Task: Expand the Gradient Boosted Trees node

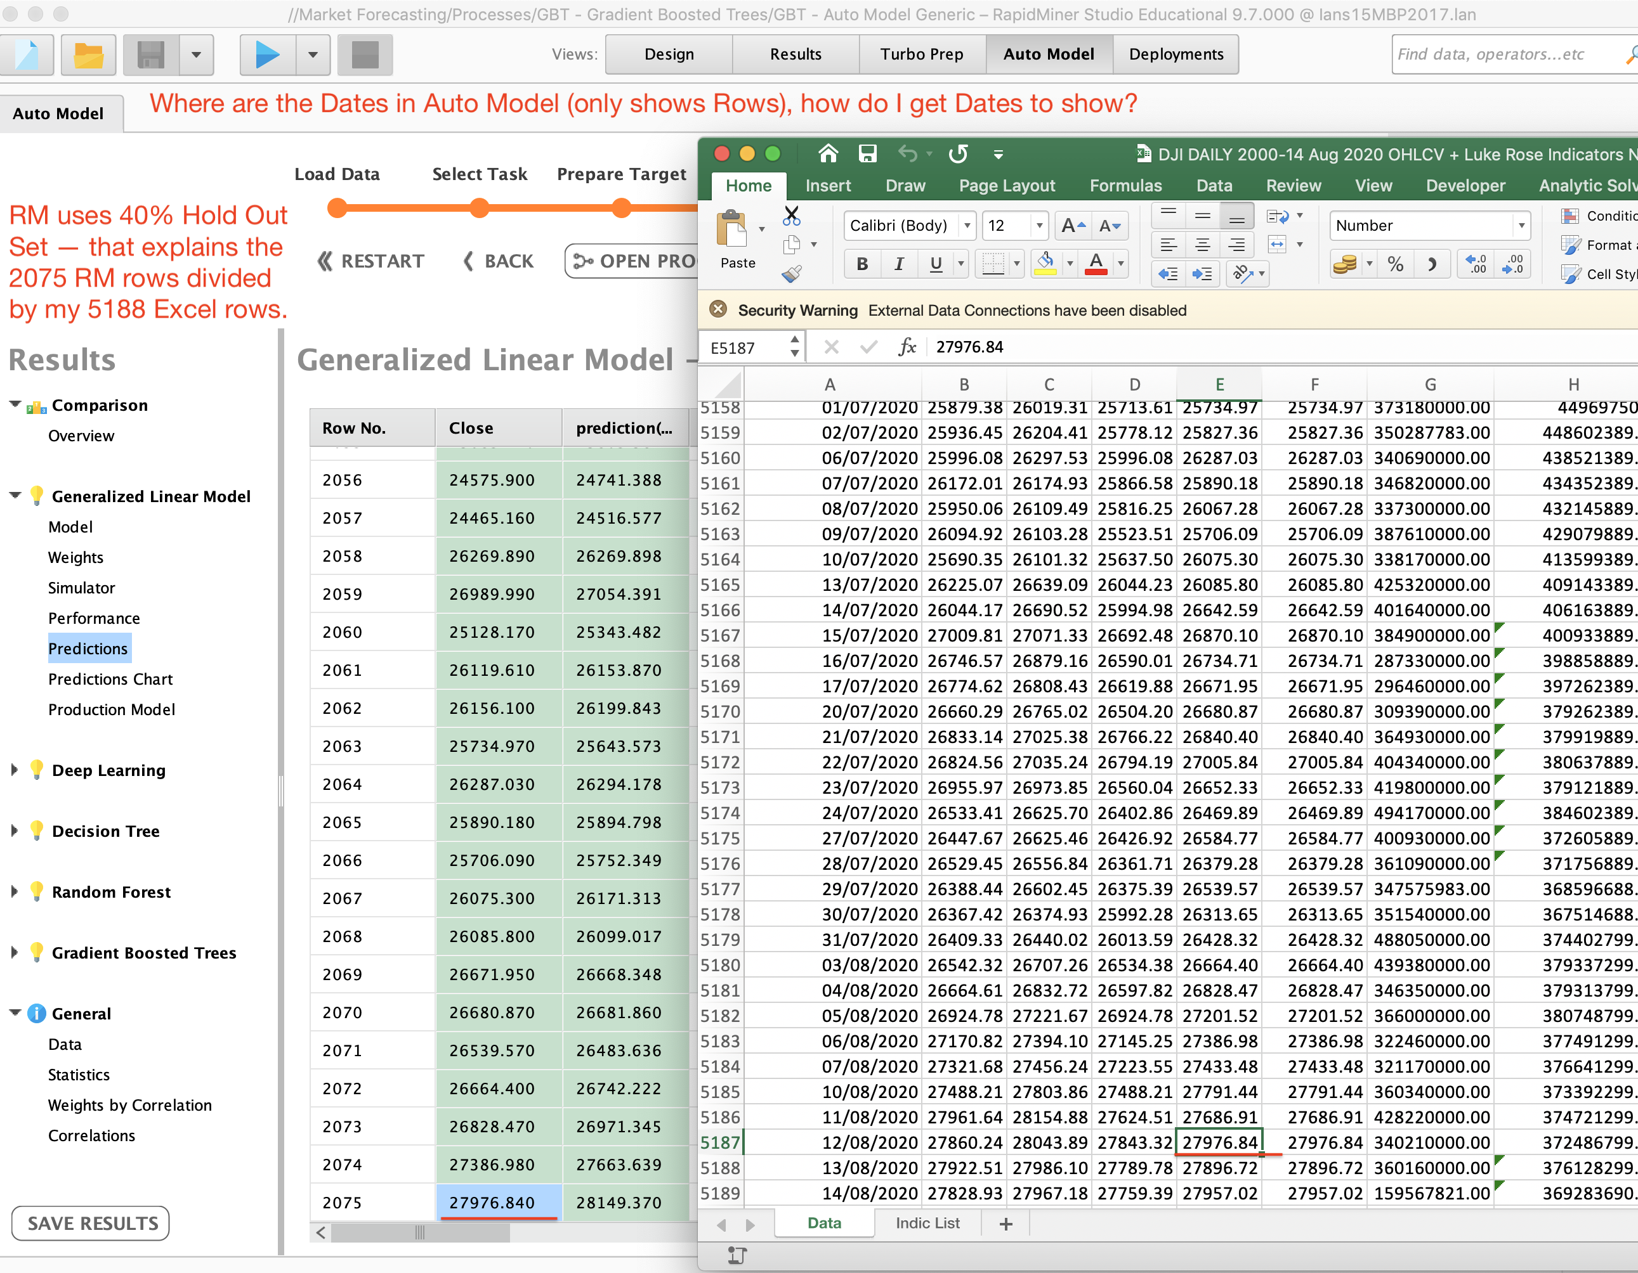Action: [x=14, y=952]
